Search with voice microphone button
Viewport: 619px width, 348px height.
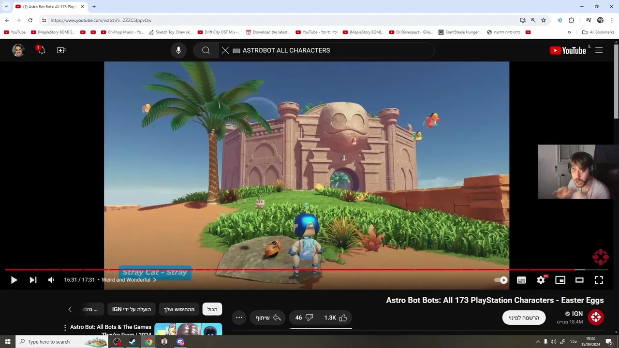pyautogui.click(x=178, y=50)
